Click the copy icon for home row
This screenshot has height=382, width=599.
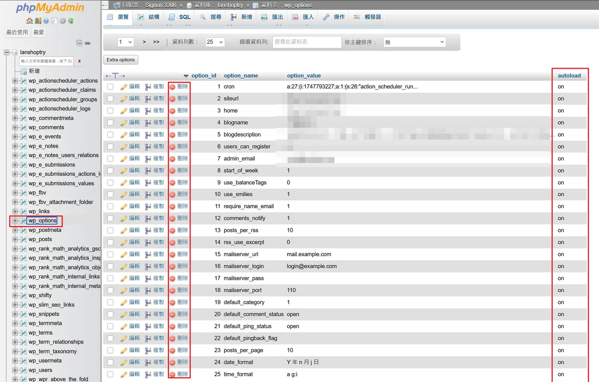pyautogui.click(x=148, y=111)
